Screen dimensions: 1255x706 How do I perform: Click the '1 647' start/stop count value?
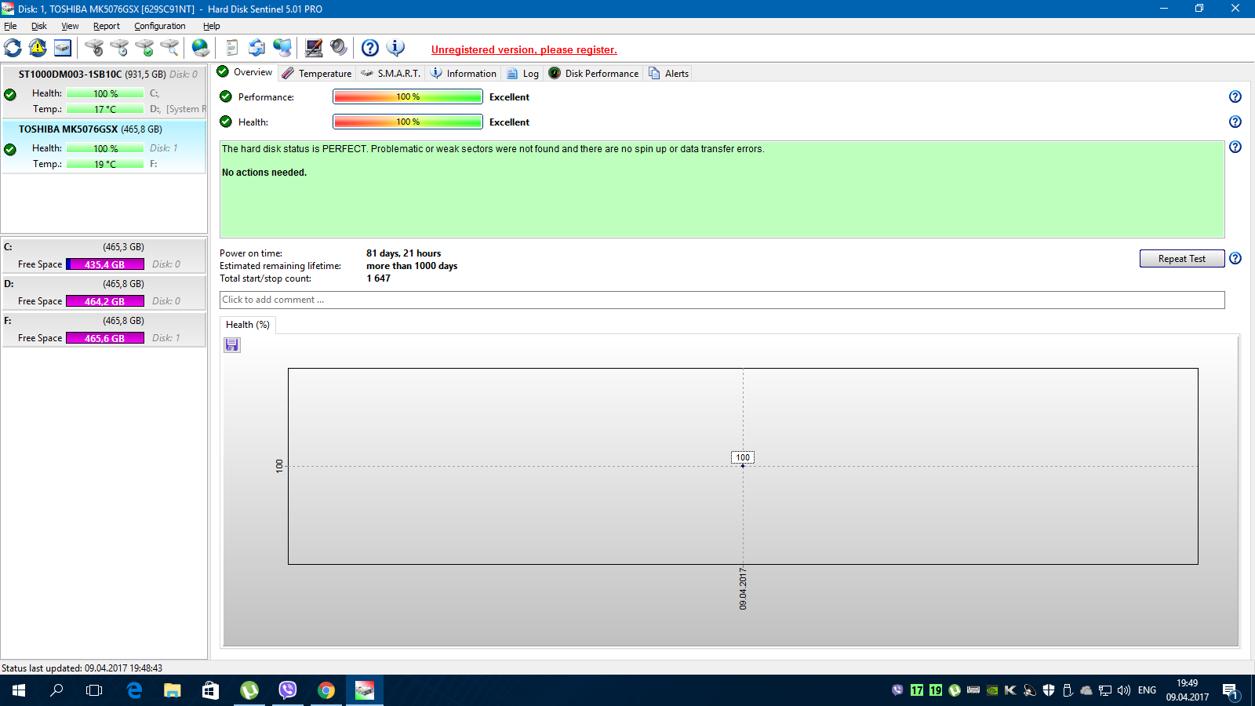point(378,278)
